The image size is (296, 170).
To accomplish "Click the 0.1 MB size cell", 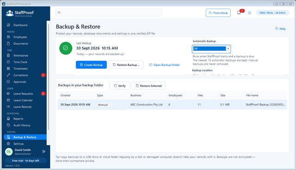I will [225, 104].
